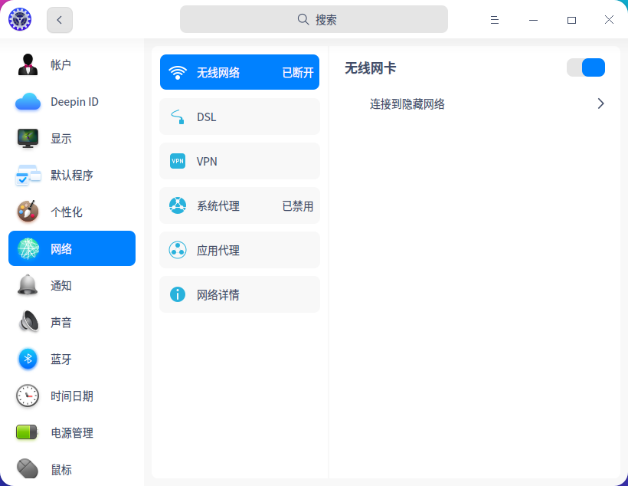
Task: Toggle the 无线网卡 switch
Action: (x=586, y=67)
